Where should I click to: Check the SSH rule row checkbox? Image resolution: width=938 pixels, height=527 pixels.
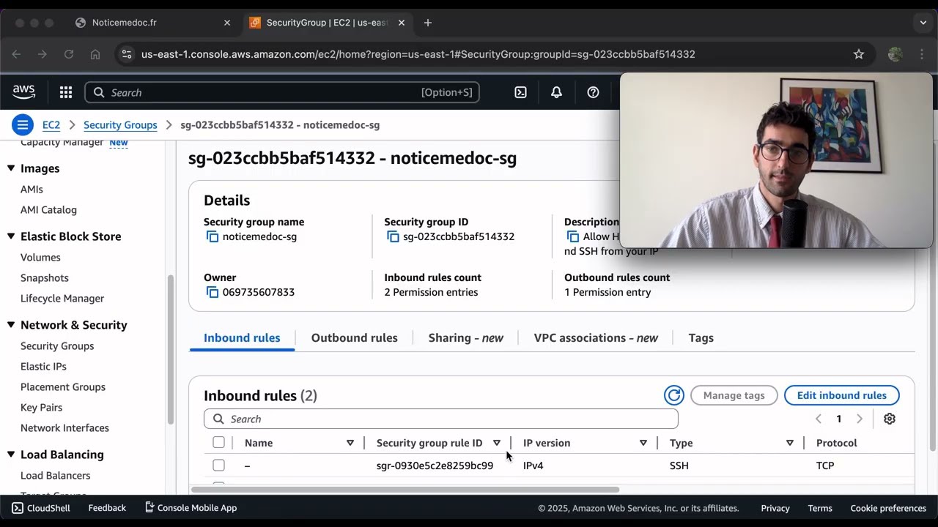coord(218,466)
